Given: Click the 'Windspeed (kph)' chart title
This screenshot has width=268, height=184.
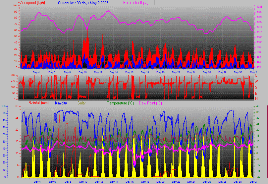Looking at the screenshot, I should tap(31, 3).
